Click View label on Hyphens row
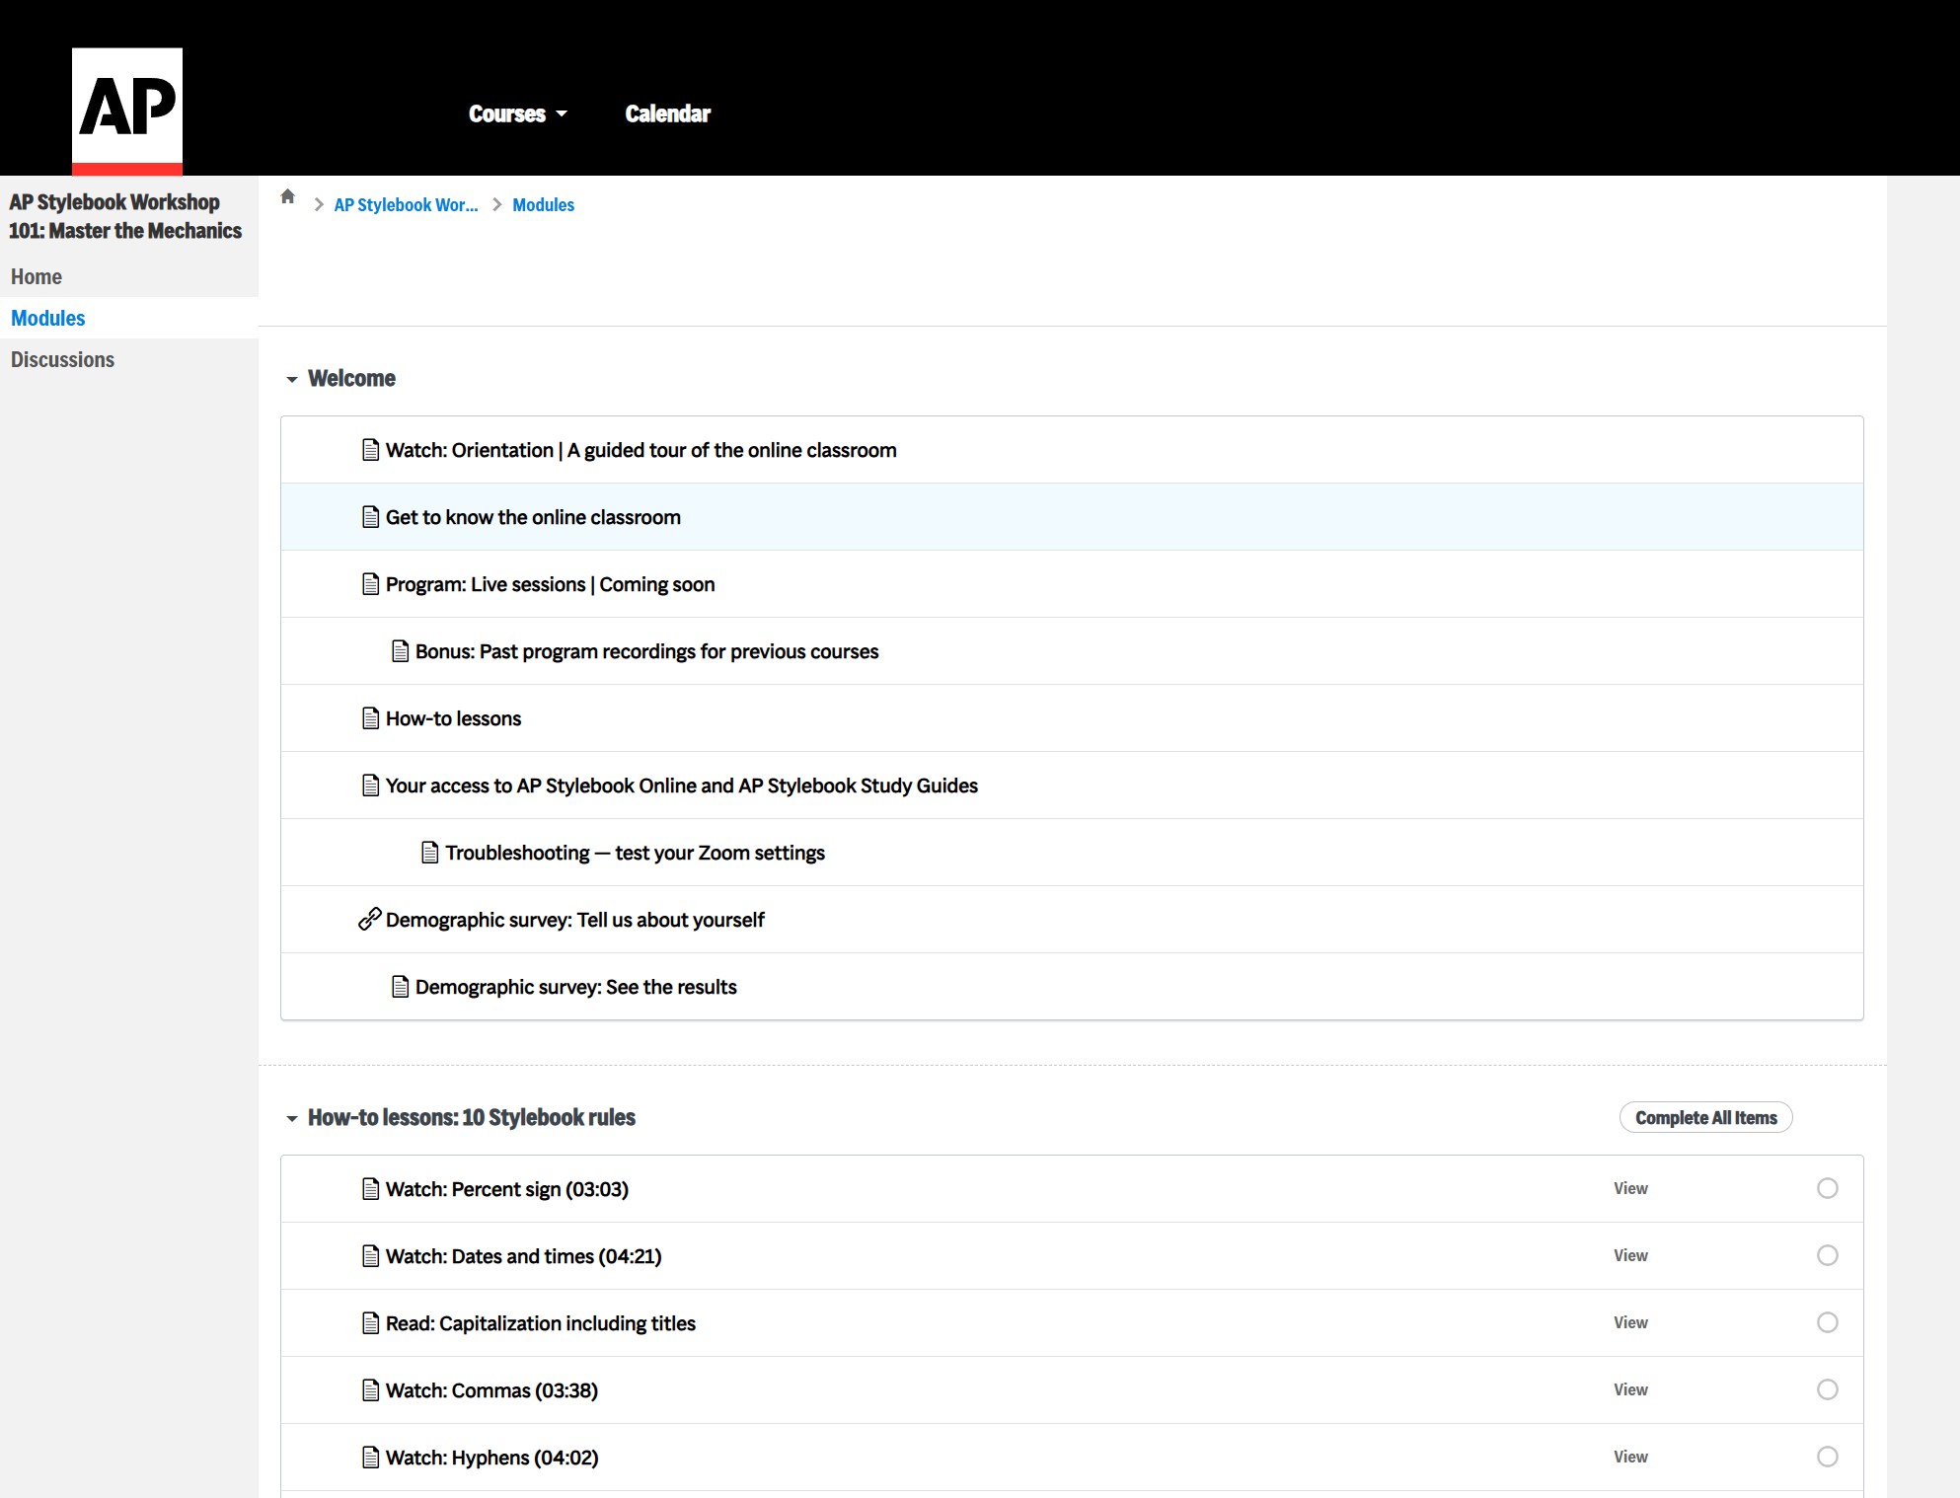 tap(1630, 1458)
